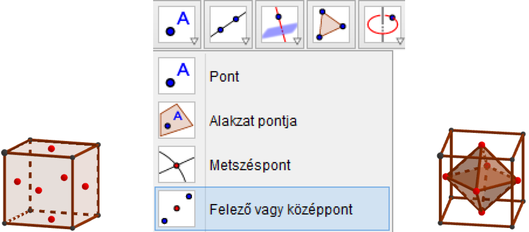Select the Polygon triangle tool
Viewport: 529px width, 232px height.
coord(331,24)
